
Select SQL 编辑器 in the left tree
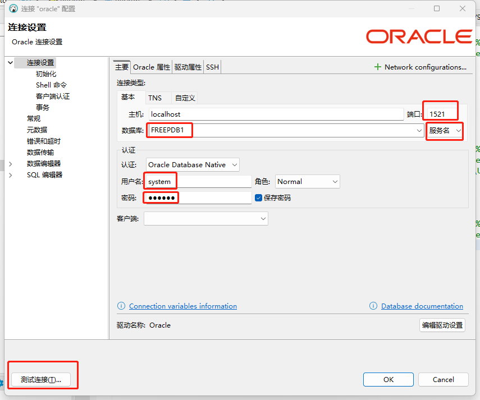coord(45,175)
